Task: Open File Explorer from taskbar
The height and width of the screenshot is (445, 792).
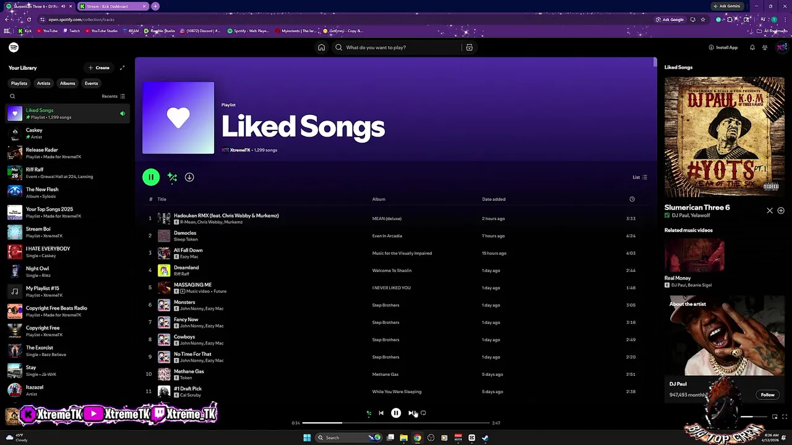Action: coord(403,438)
